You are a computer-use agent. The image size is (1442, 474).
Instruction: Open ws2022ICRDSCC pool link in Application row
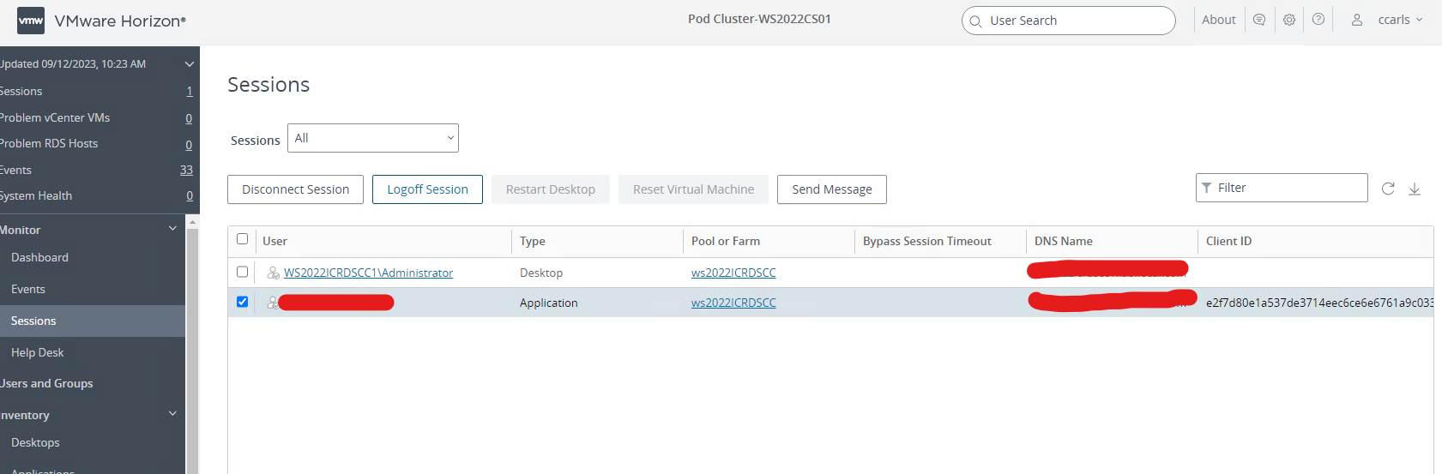coord(733,303)
